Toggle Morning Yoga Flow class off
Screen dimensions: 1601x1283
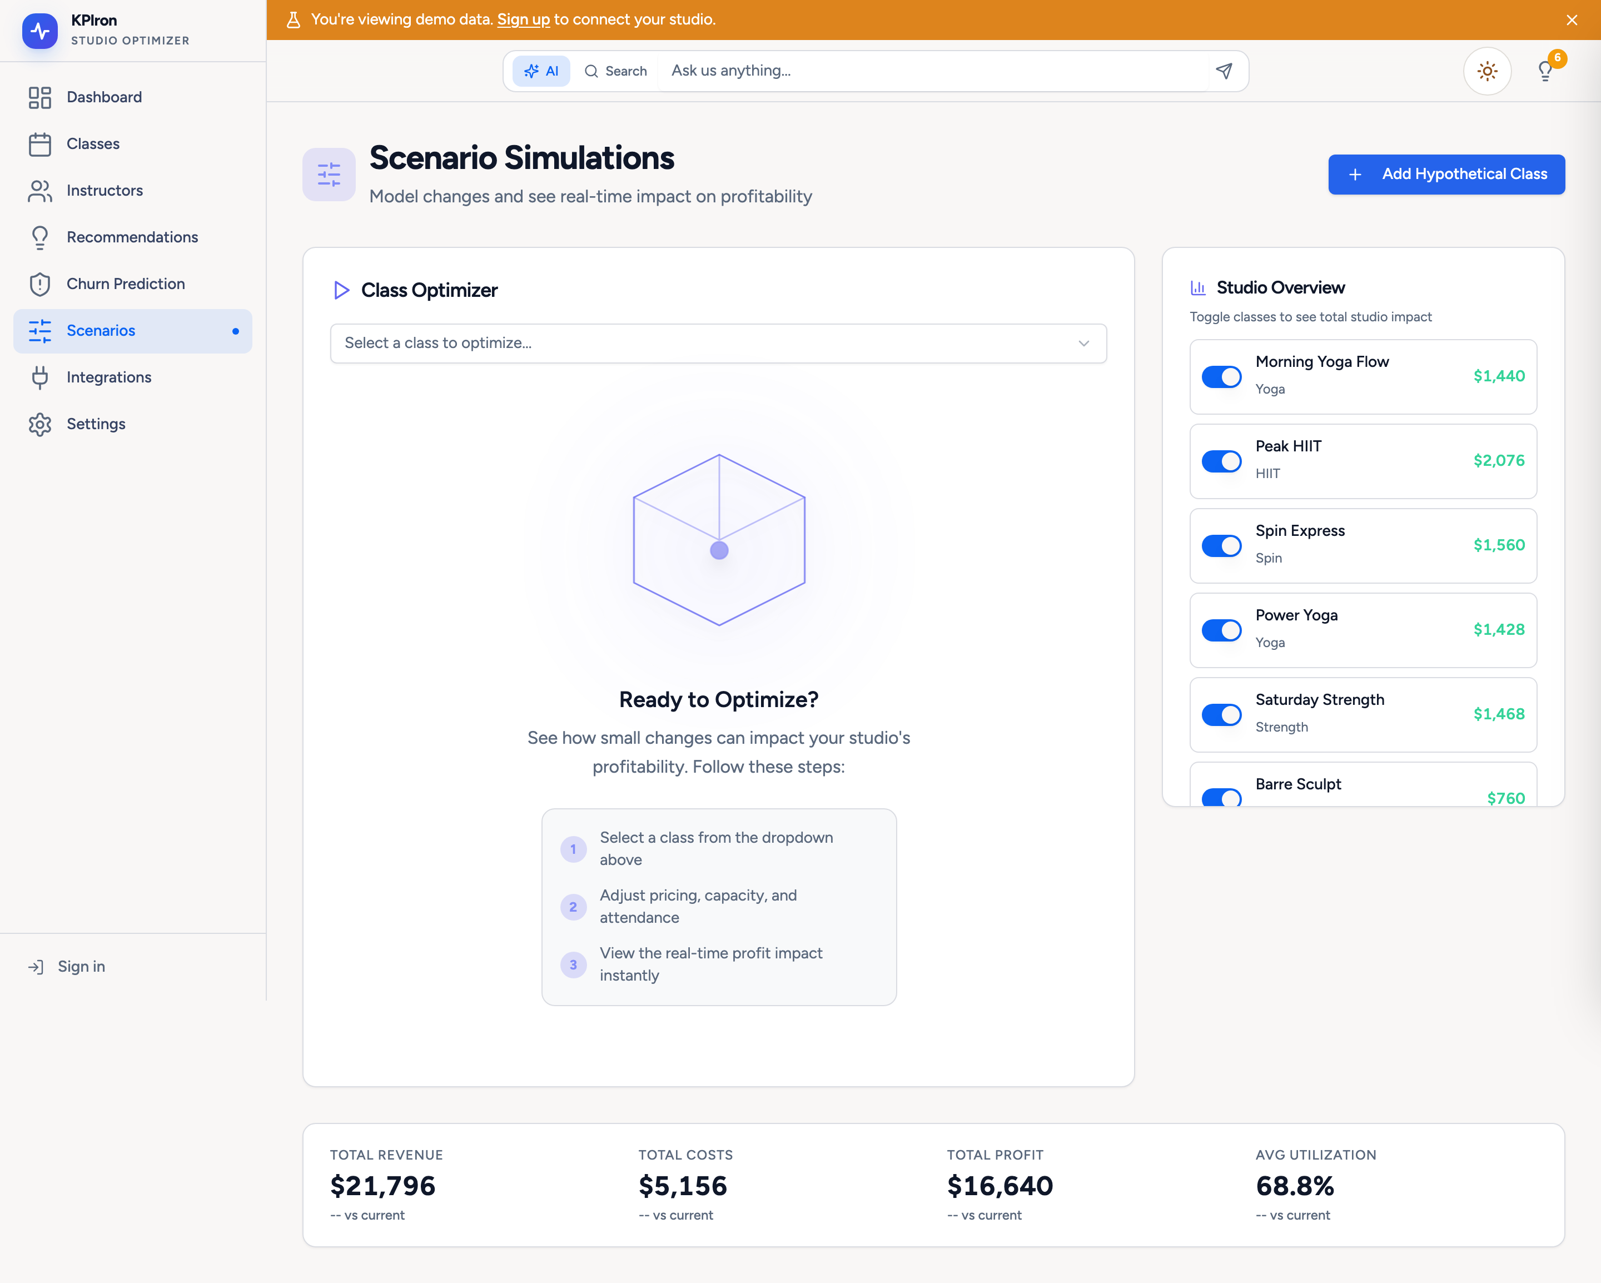[1221, 377]
